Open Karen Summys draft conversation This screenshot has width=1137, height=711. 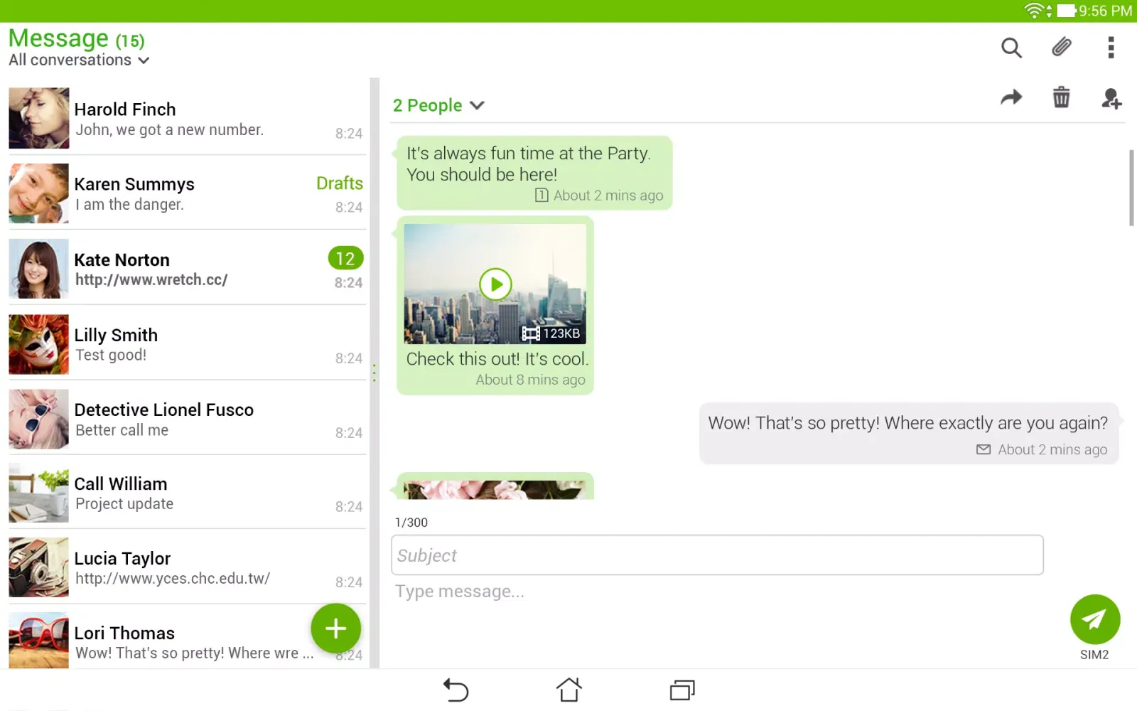[186, 193]
